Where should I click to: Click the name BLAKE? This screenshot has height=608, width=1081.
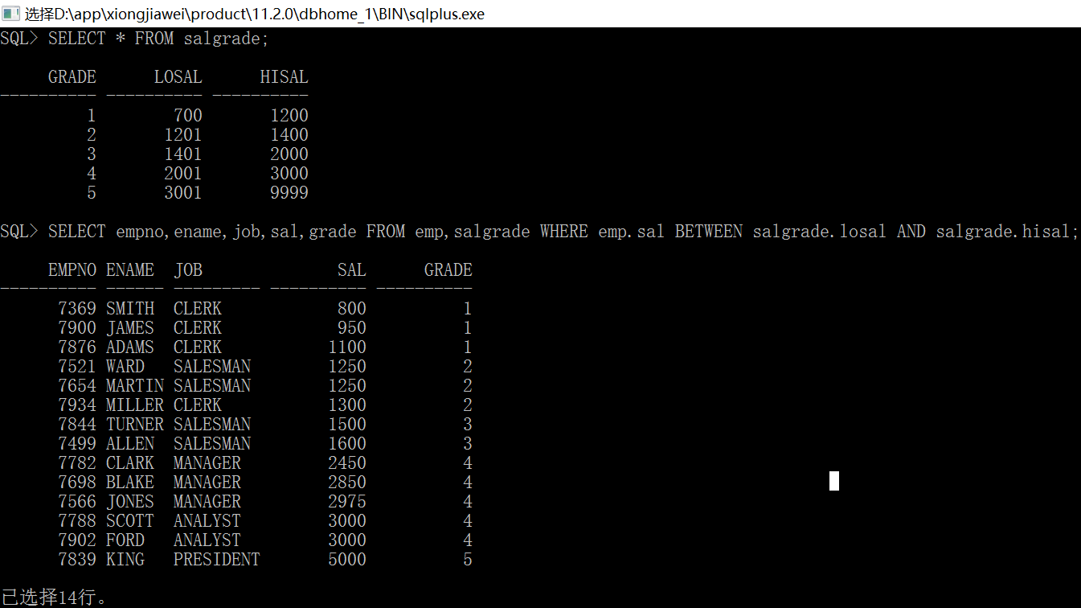pos(129,483)
